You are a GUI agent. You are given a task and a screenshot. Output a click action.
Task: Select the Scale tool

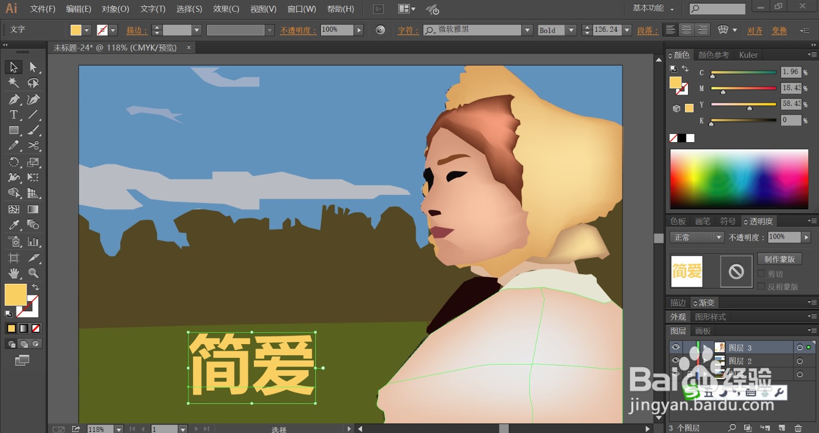33,162
